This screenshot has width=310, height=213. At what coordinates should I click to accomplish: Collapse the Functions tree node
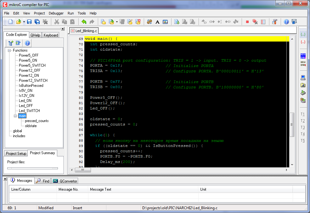[x=9, y=50]
